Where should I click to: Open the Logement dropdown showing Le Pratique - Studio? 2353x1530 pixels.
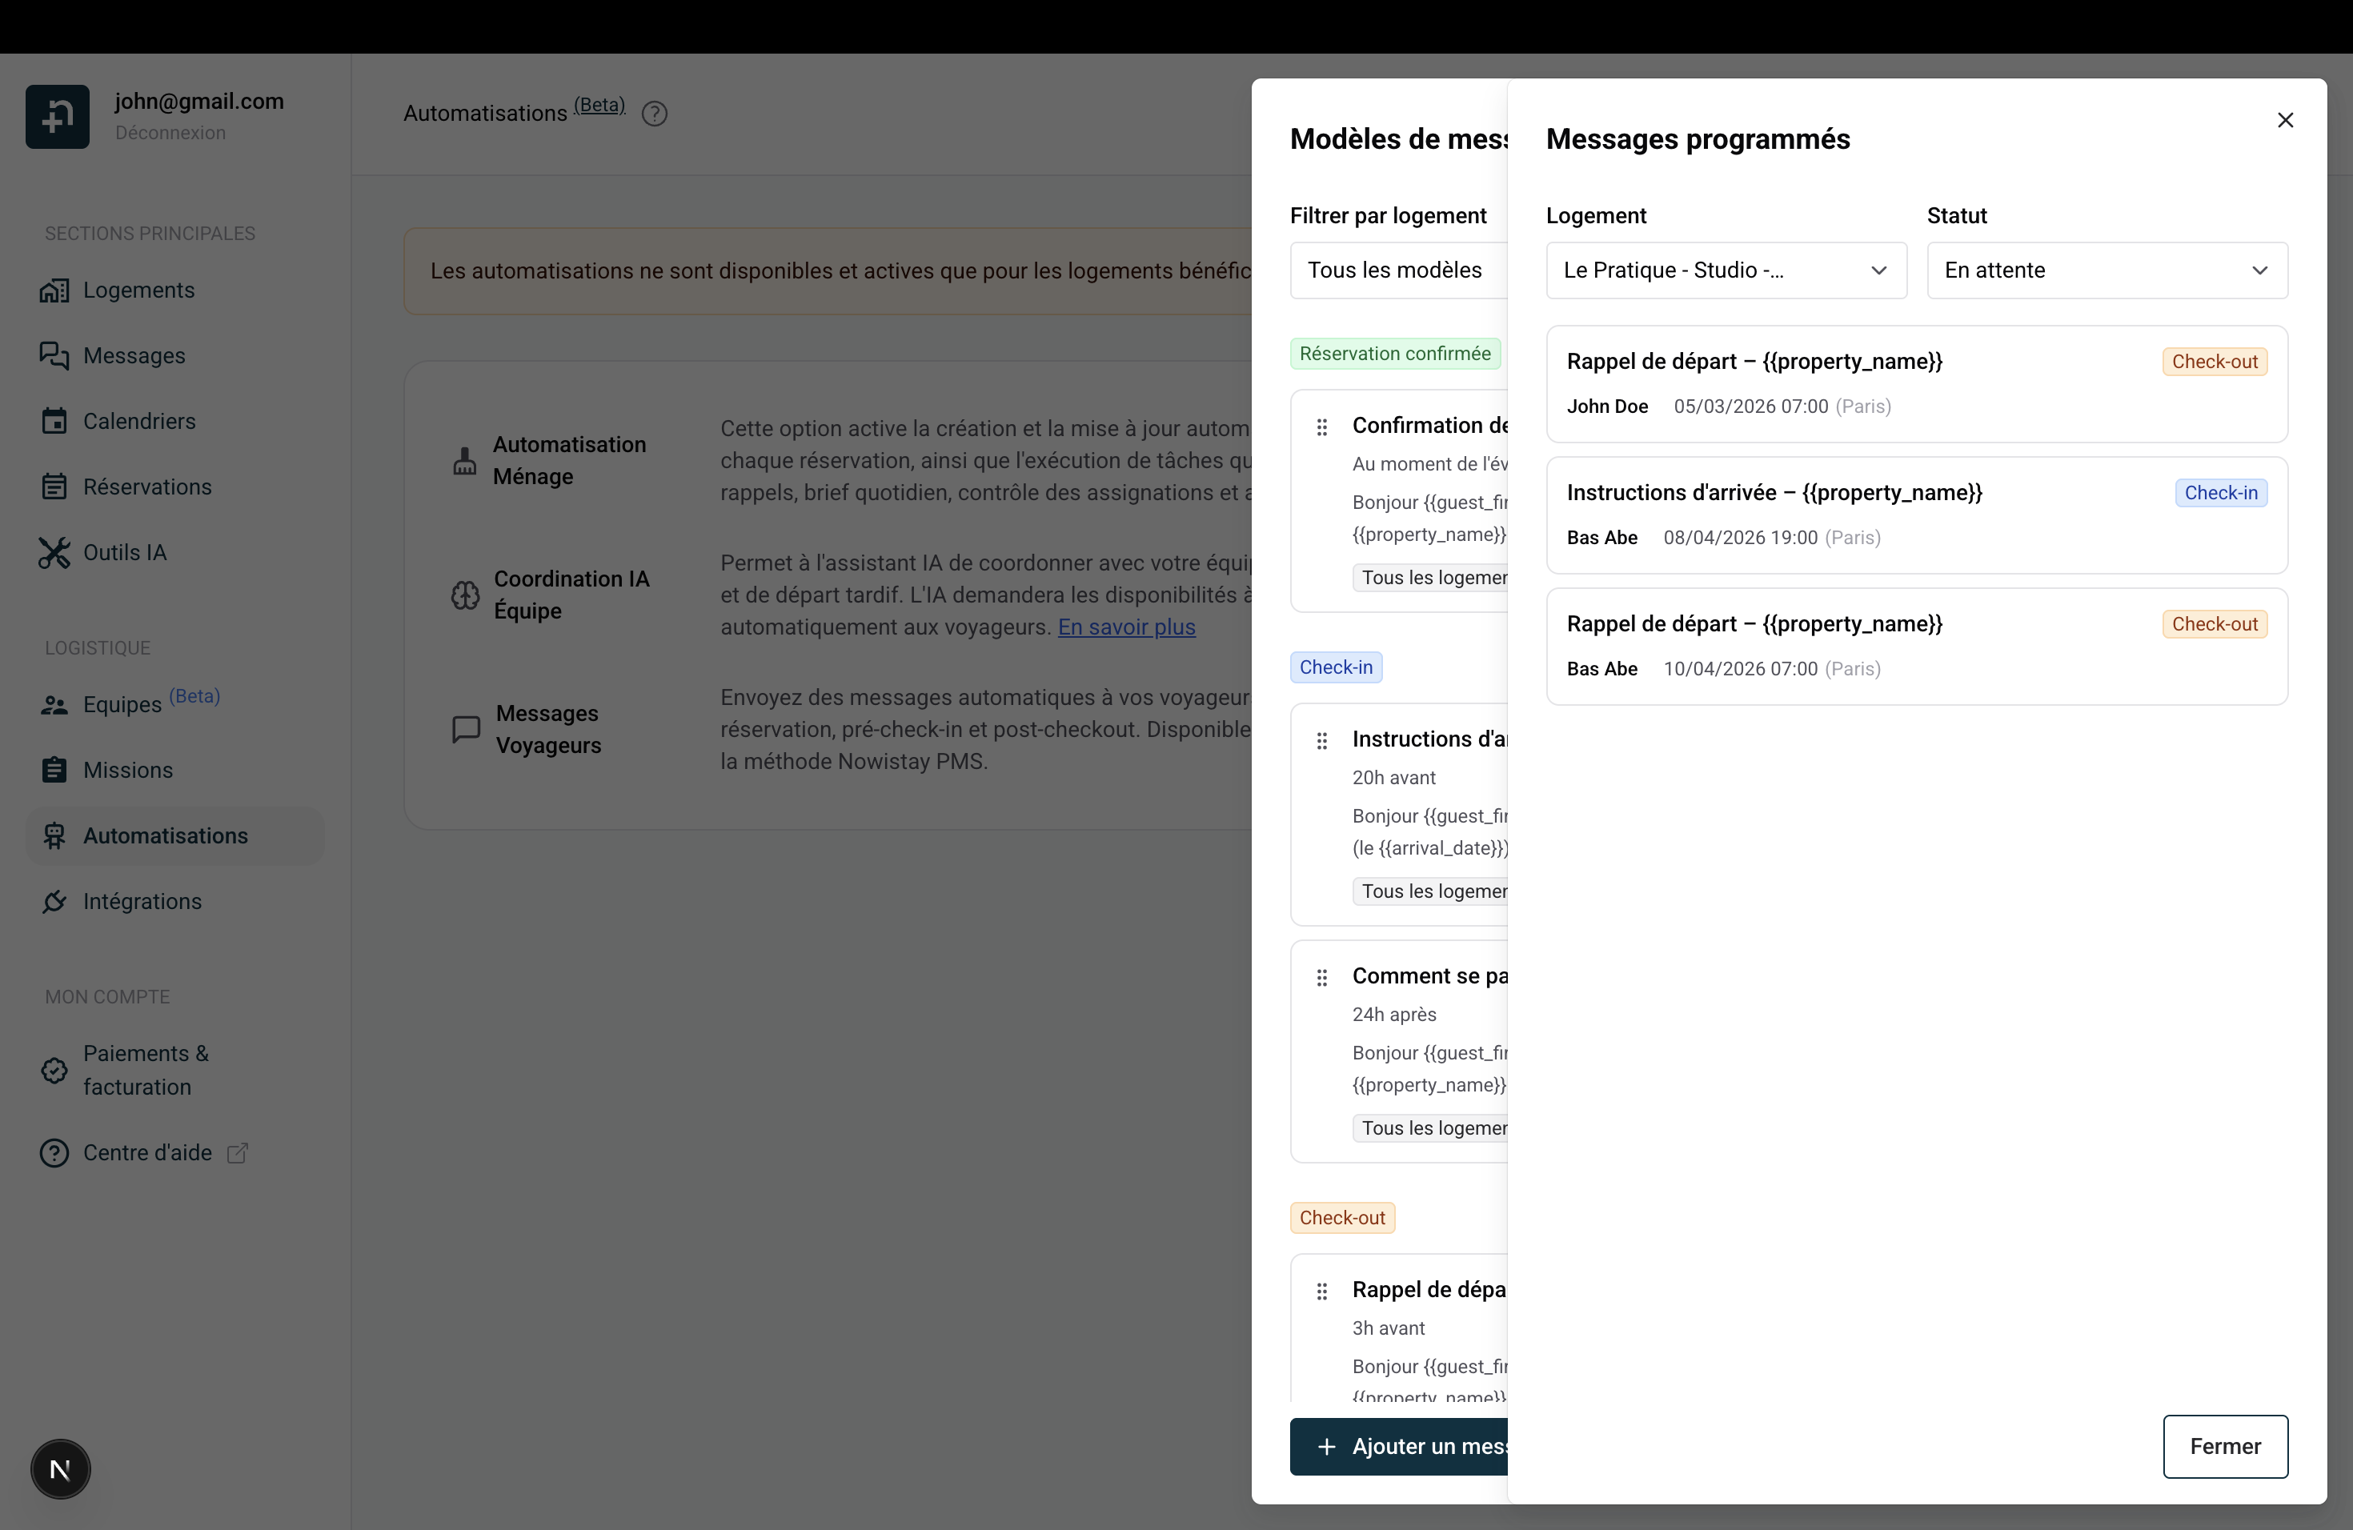click(1726, 270)
